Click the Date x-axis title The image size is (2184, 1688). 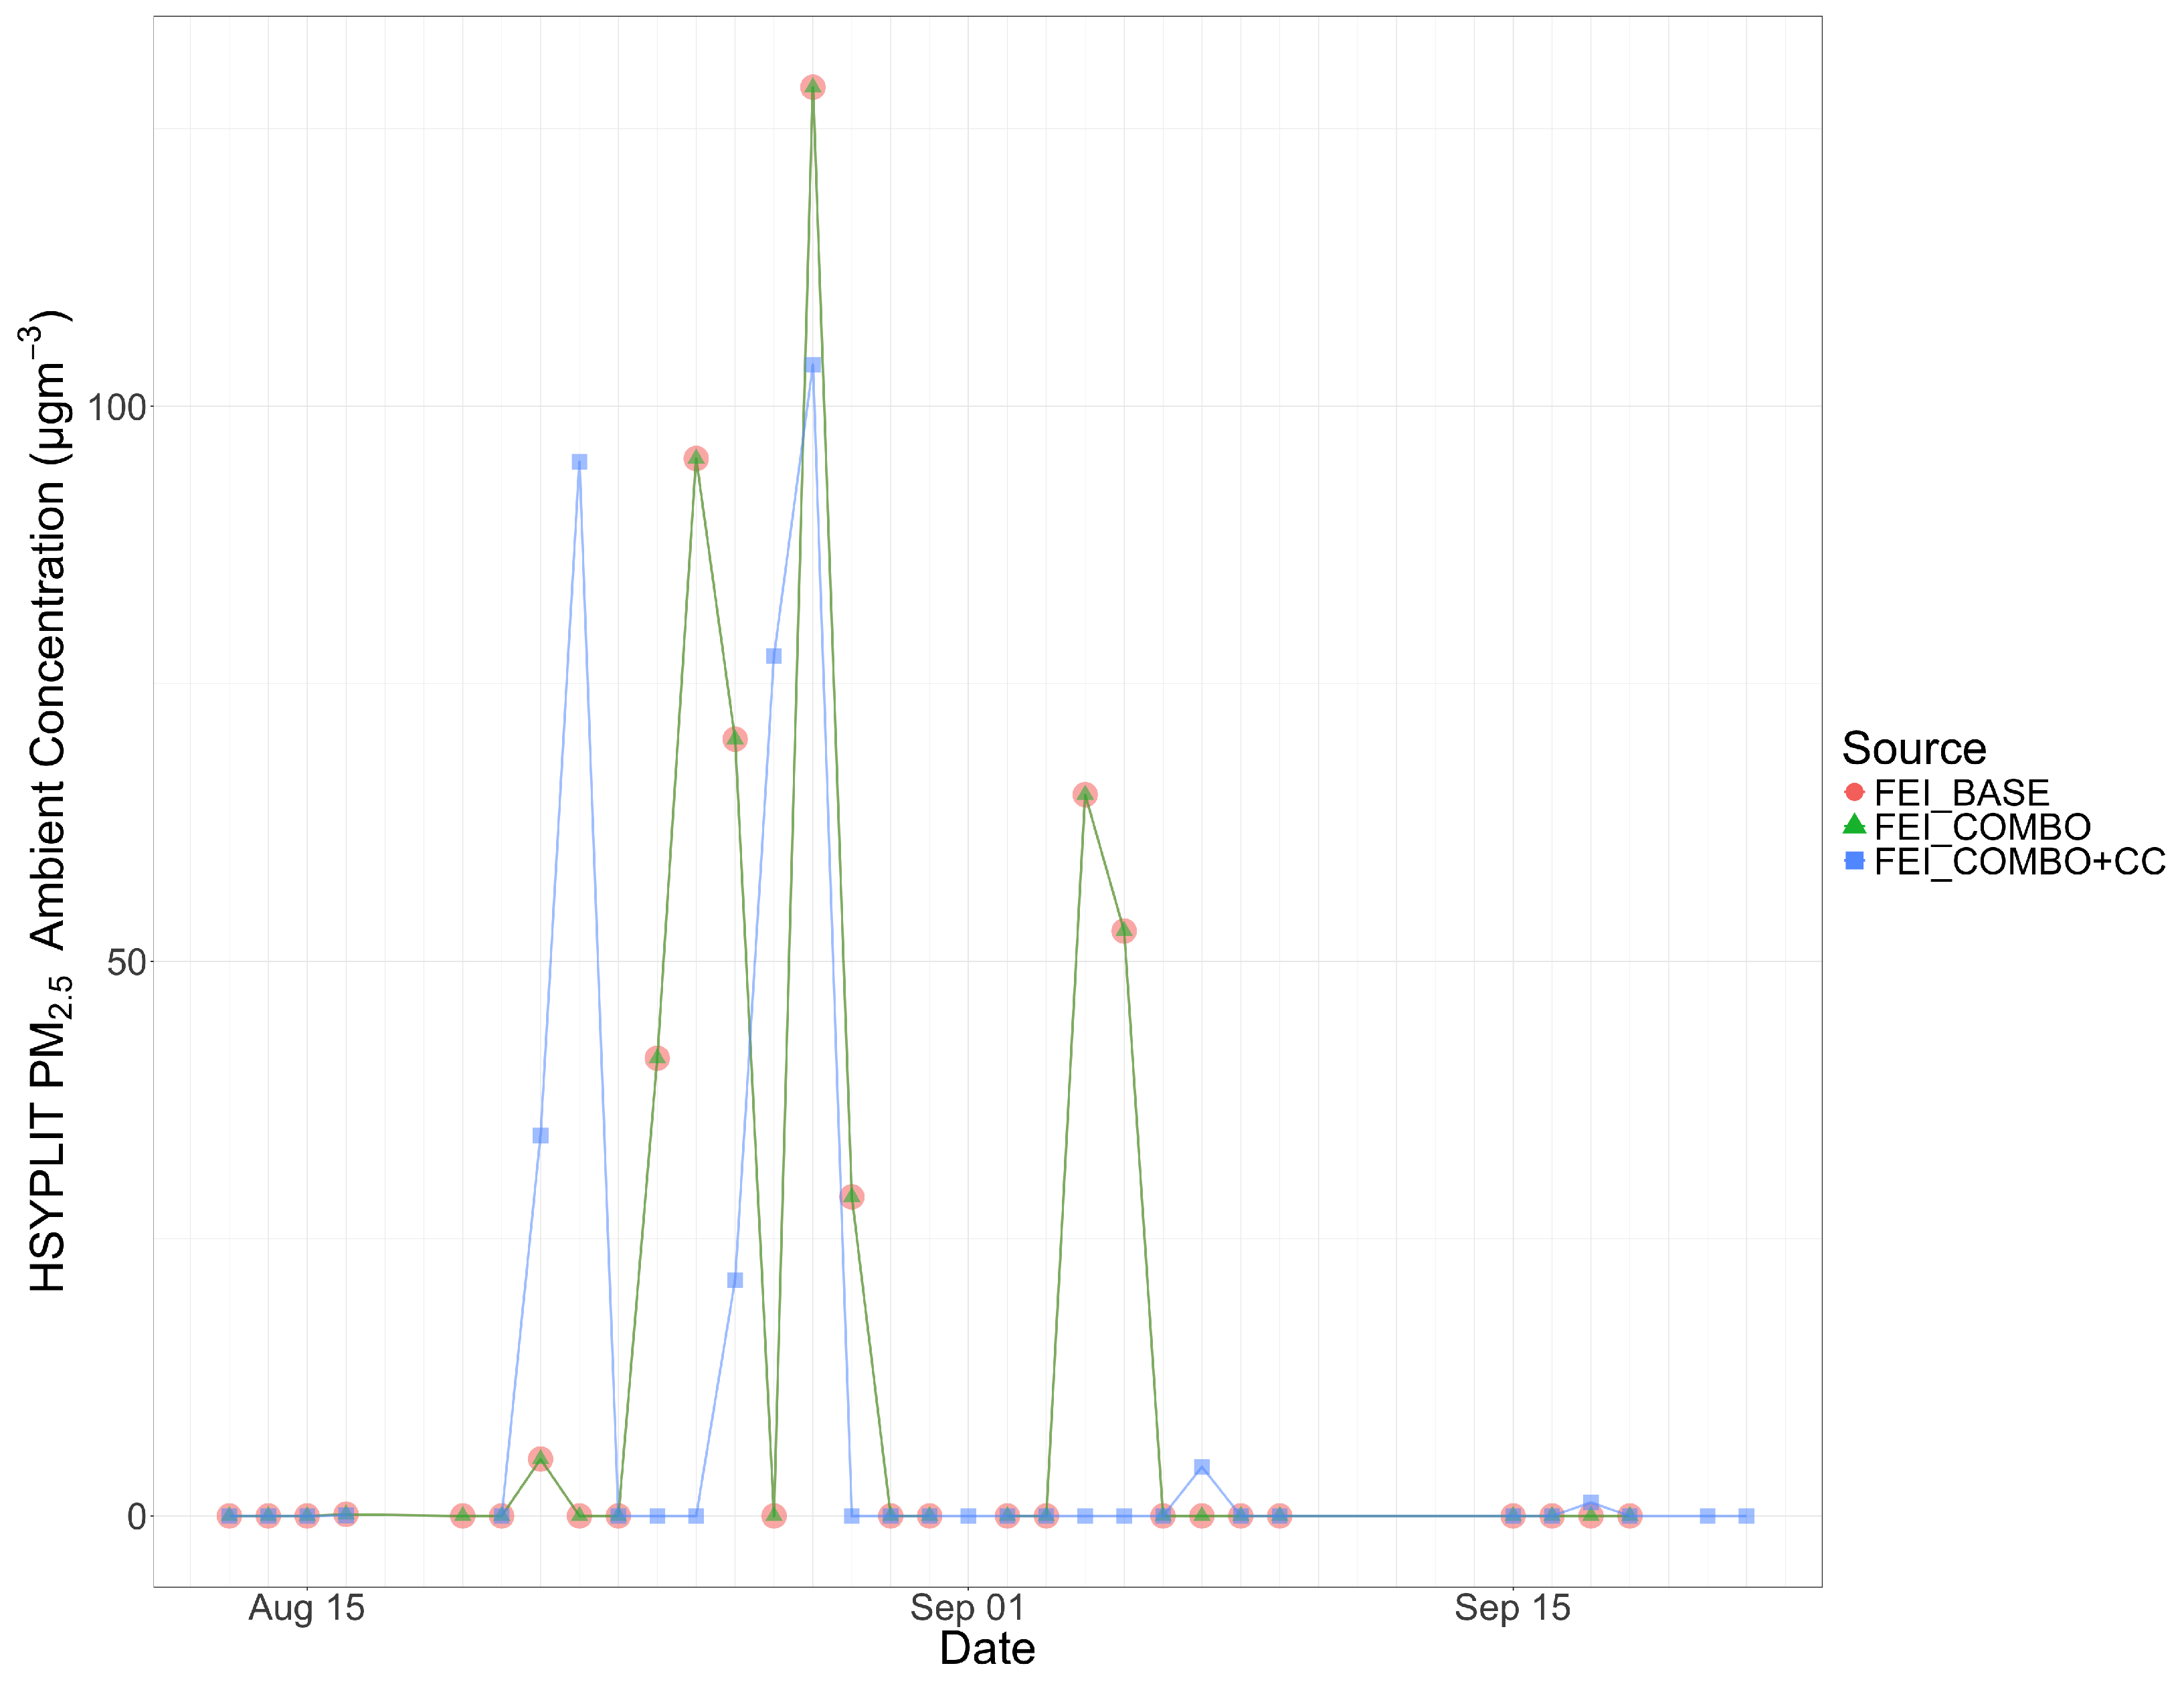pos(987,1649)
